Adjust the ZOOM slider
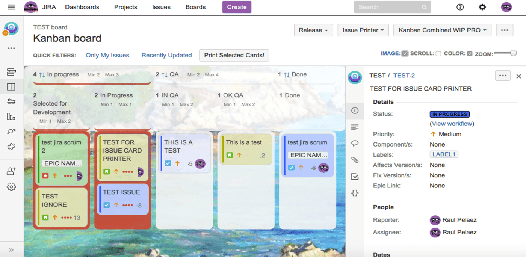The height and width of the screenshot is (257, 526). tap(513, 53)
